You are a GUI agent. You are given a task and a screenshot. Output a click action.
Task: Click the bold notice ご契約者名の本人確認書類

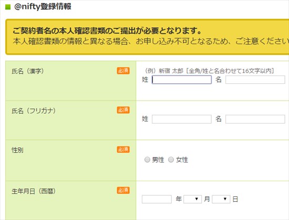click(107, 31)
